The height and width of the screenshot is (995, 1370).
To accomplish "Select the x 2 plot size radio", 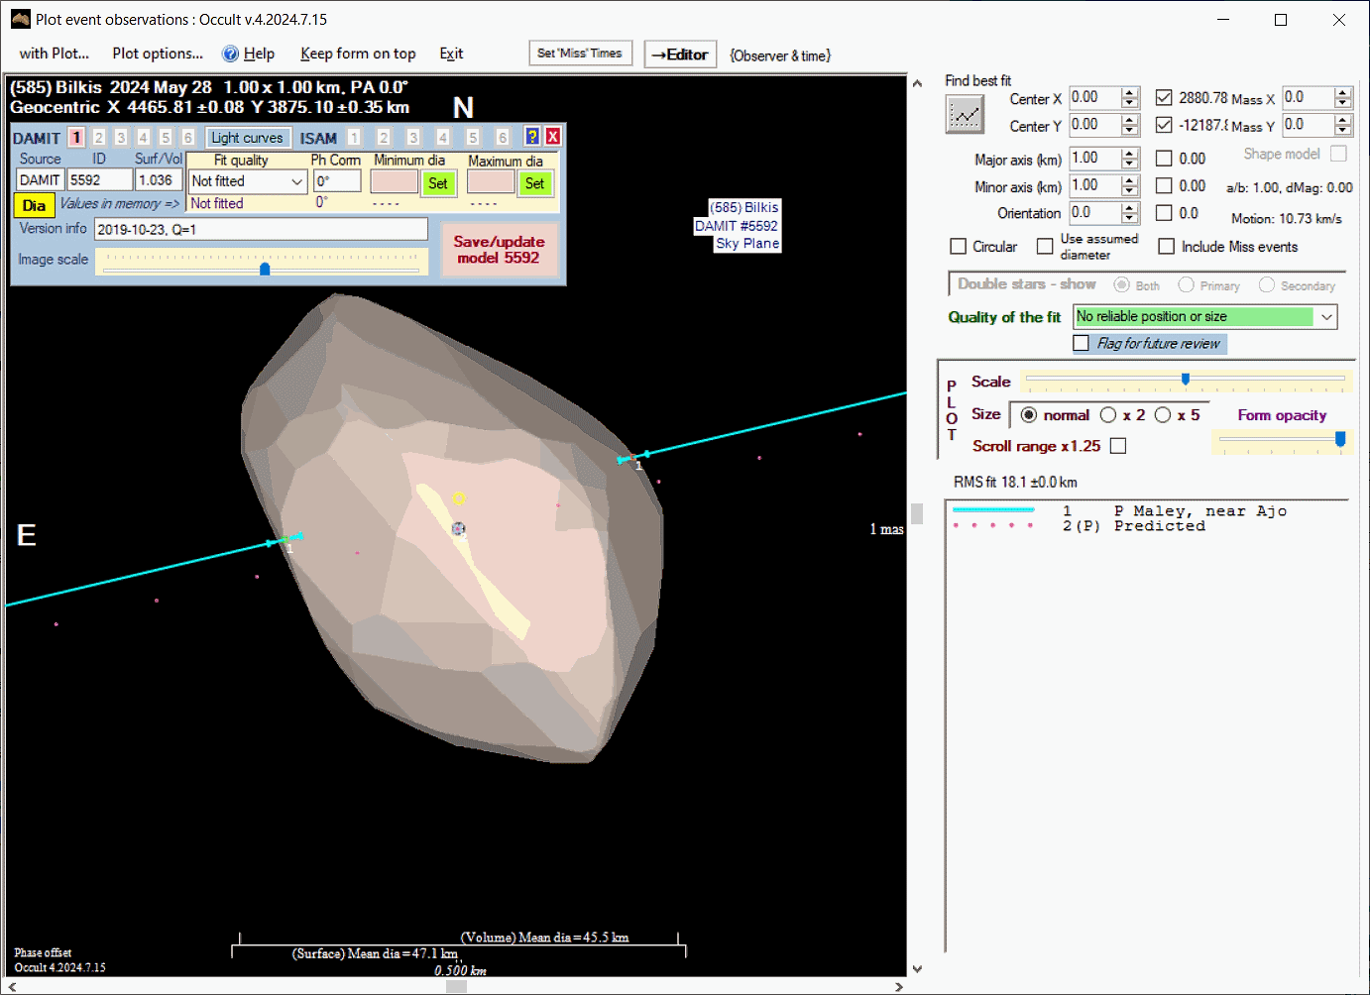I will 1108,415.
